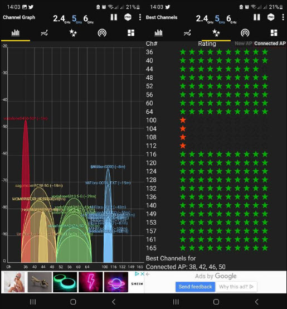Open Best Channels stars icon in left screen
This screenshot has width=287, height=309.
(x=73, y=33)
